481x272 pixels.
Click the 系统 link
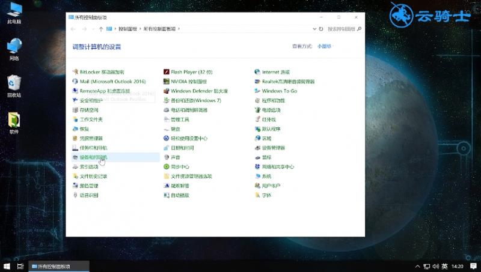[266, 177]
